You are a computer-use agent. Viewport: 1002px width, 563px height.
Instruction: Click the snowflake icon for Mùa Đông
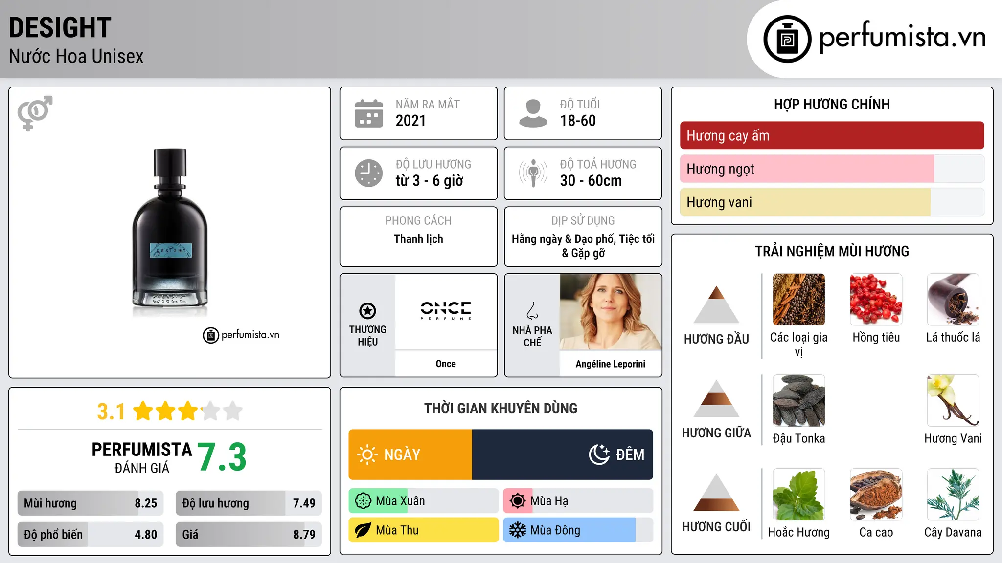click(518, 530)
